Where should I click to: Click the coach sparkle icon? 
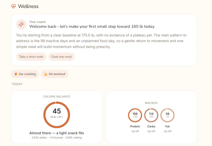click(21, 24)
